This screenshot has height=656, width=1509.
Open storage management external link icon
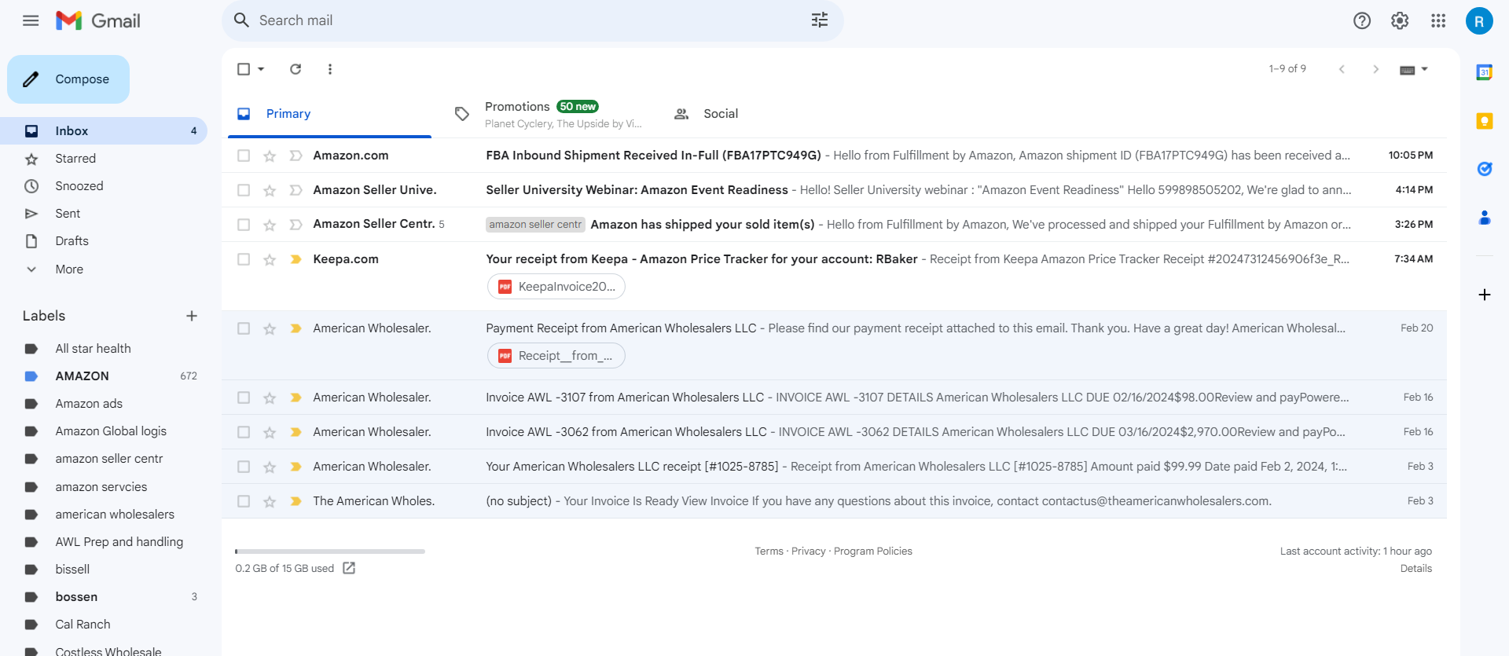(349, 568)
